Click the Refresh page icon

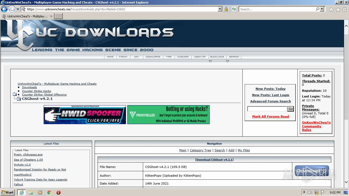tap(234, 9)
